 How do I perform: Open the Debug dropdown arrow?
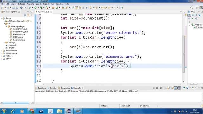click(32, 8)
